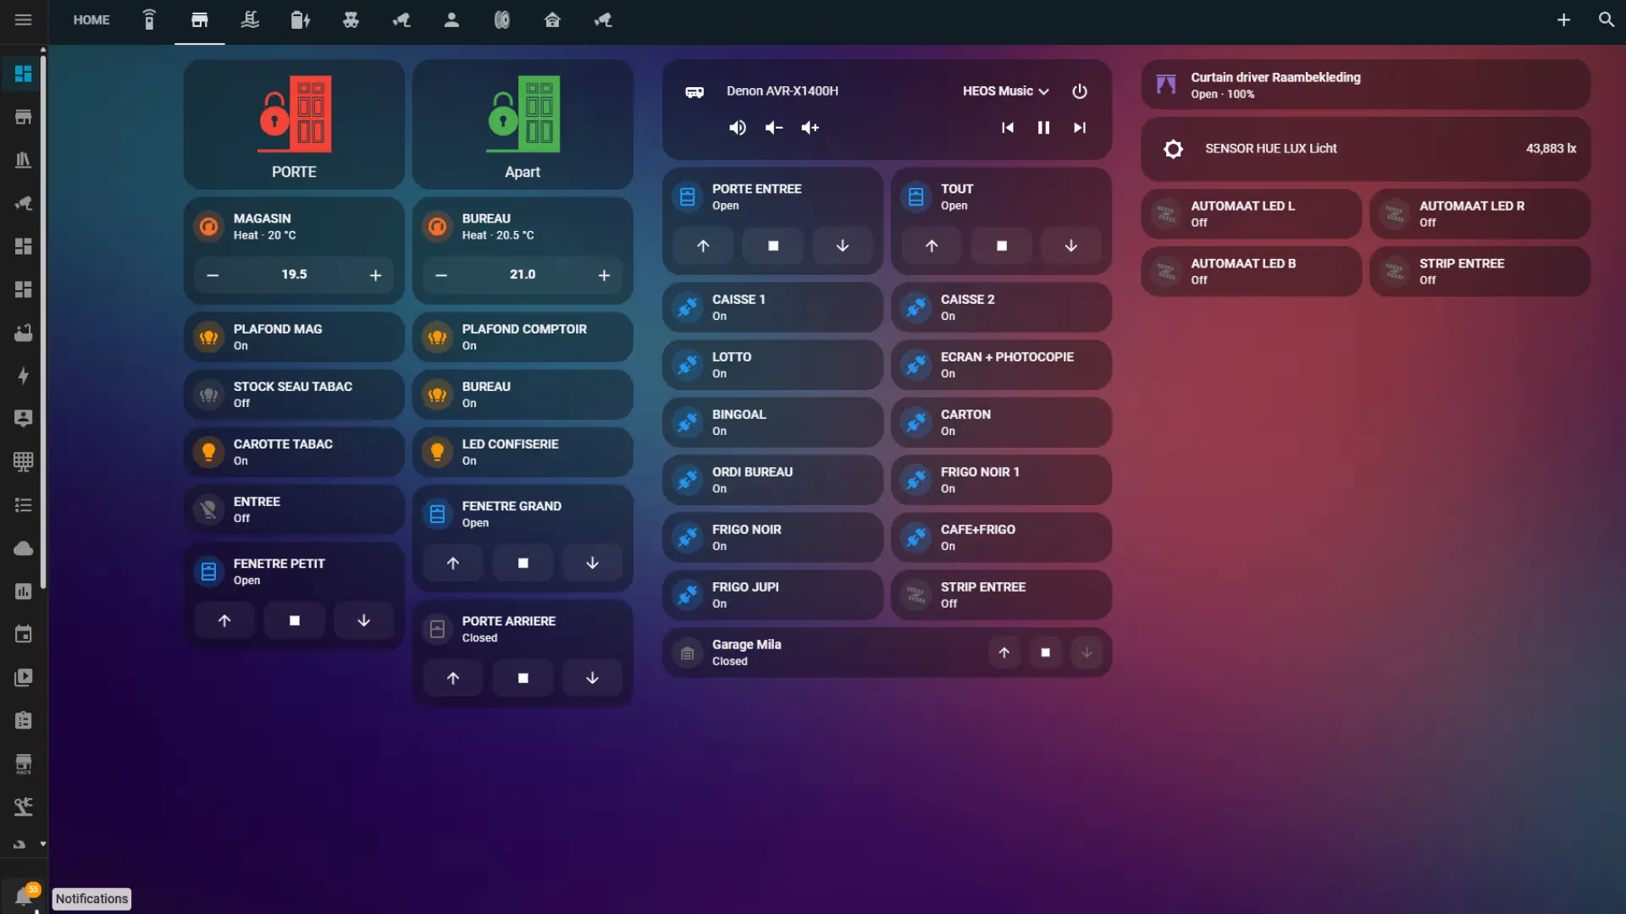
Task: Expand the sidebar overflow chevron at bottom
Action: tap(42, 845)
